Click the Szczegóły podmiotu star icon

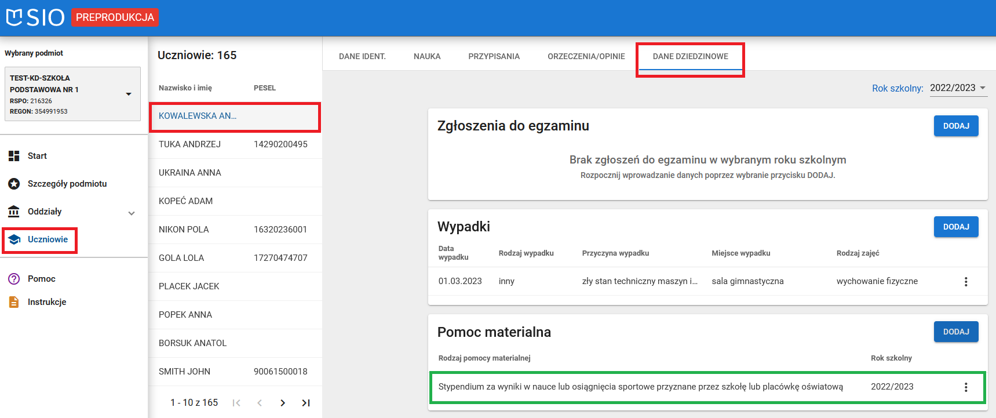(x=14, y=184)
